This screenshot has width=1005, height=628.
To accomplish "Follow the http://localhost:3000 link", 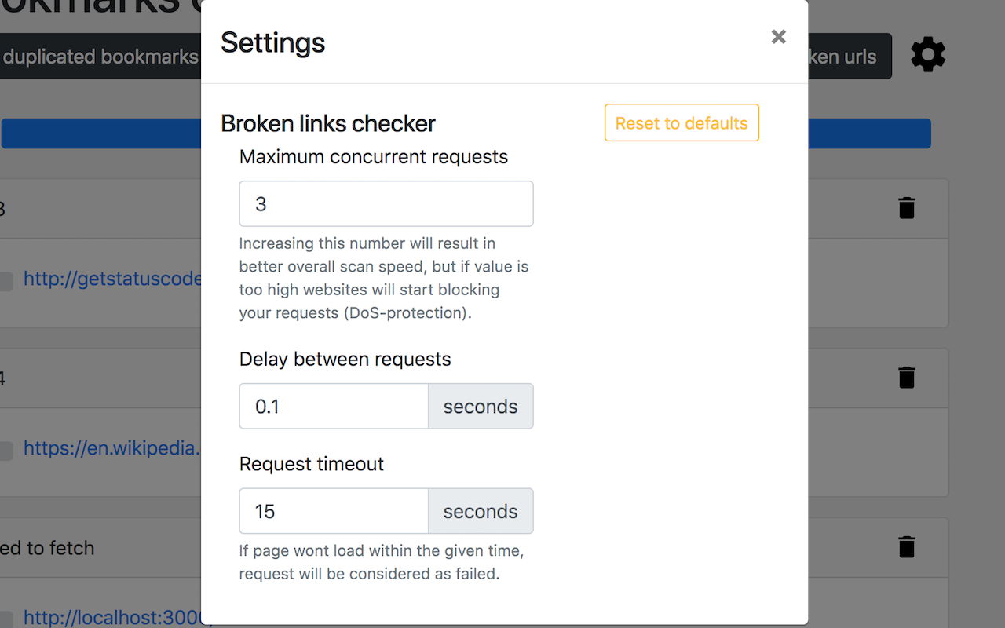I will coord(112,618).
